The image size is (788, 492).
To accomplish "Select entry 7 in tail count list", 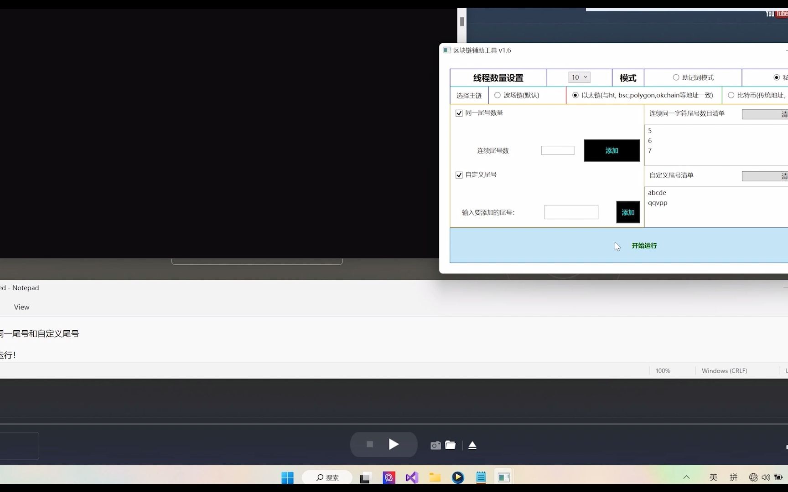I will (650, 151).
